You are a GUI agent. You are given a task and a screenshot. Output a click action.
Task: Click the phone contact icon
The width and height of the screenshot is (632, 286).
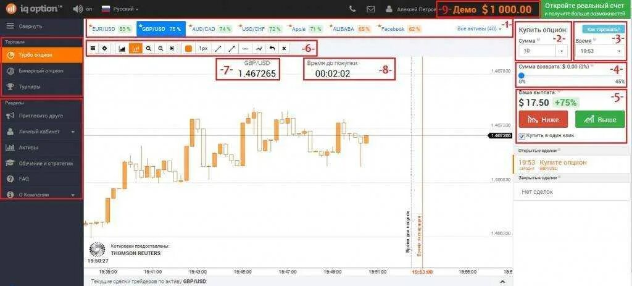[352, 9]
